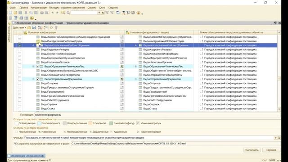288x162 pixels.
Task: Click the order icon in ВидыКадровогоРезерва row
Action: tap(122, 49)
